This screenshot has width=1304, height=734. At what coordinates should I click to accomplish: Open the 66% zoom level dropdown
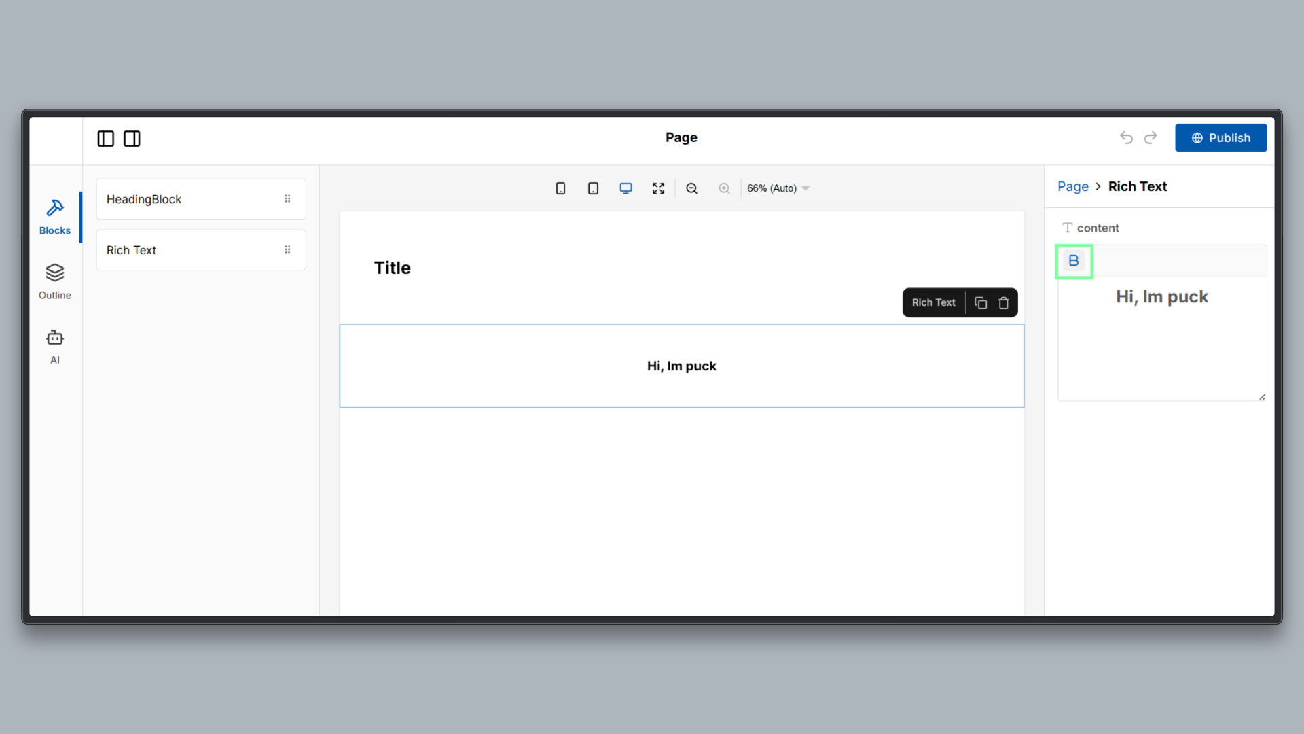click(x=777, y=188)
